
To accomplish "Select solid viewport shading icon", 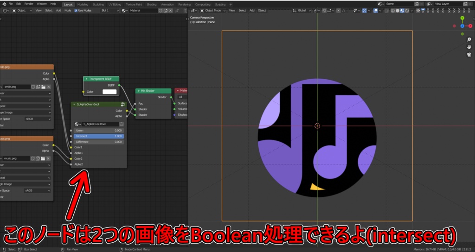I will [398, 10].
